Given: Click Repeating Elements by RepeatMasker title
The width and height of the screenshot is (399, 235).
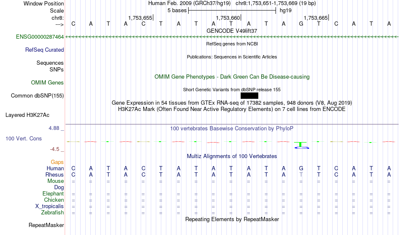Looking at the screenshot, I should point(232,219).
